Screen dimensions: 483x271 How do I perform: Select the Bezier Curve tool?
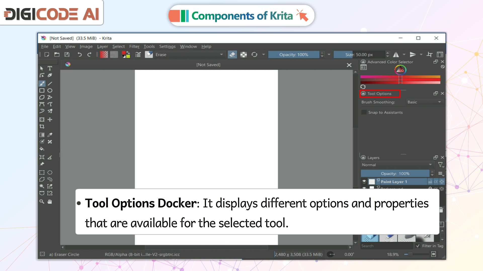[x=42, y=104]
